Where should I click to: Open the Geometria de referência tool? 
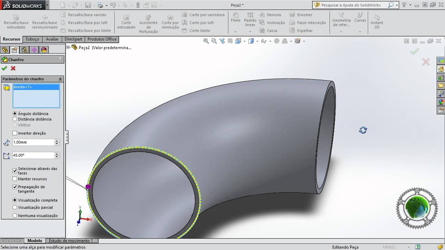(341, 20)
